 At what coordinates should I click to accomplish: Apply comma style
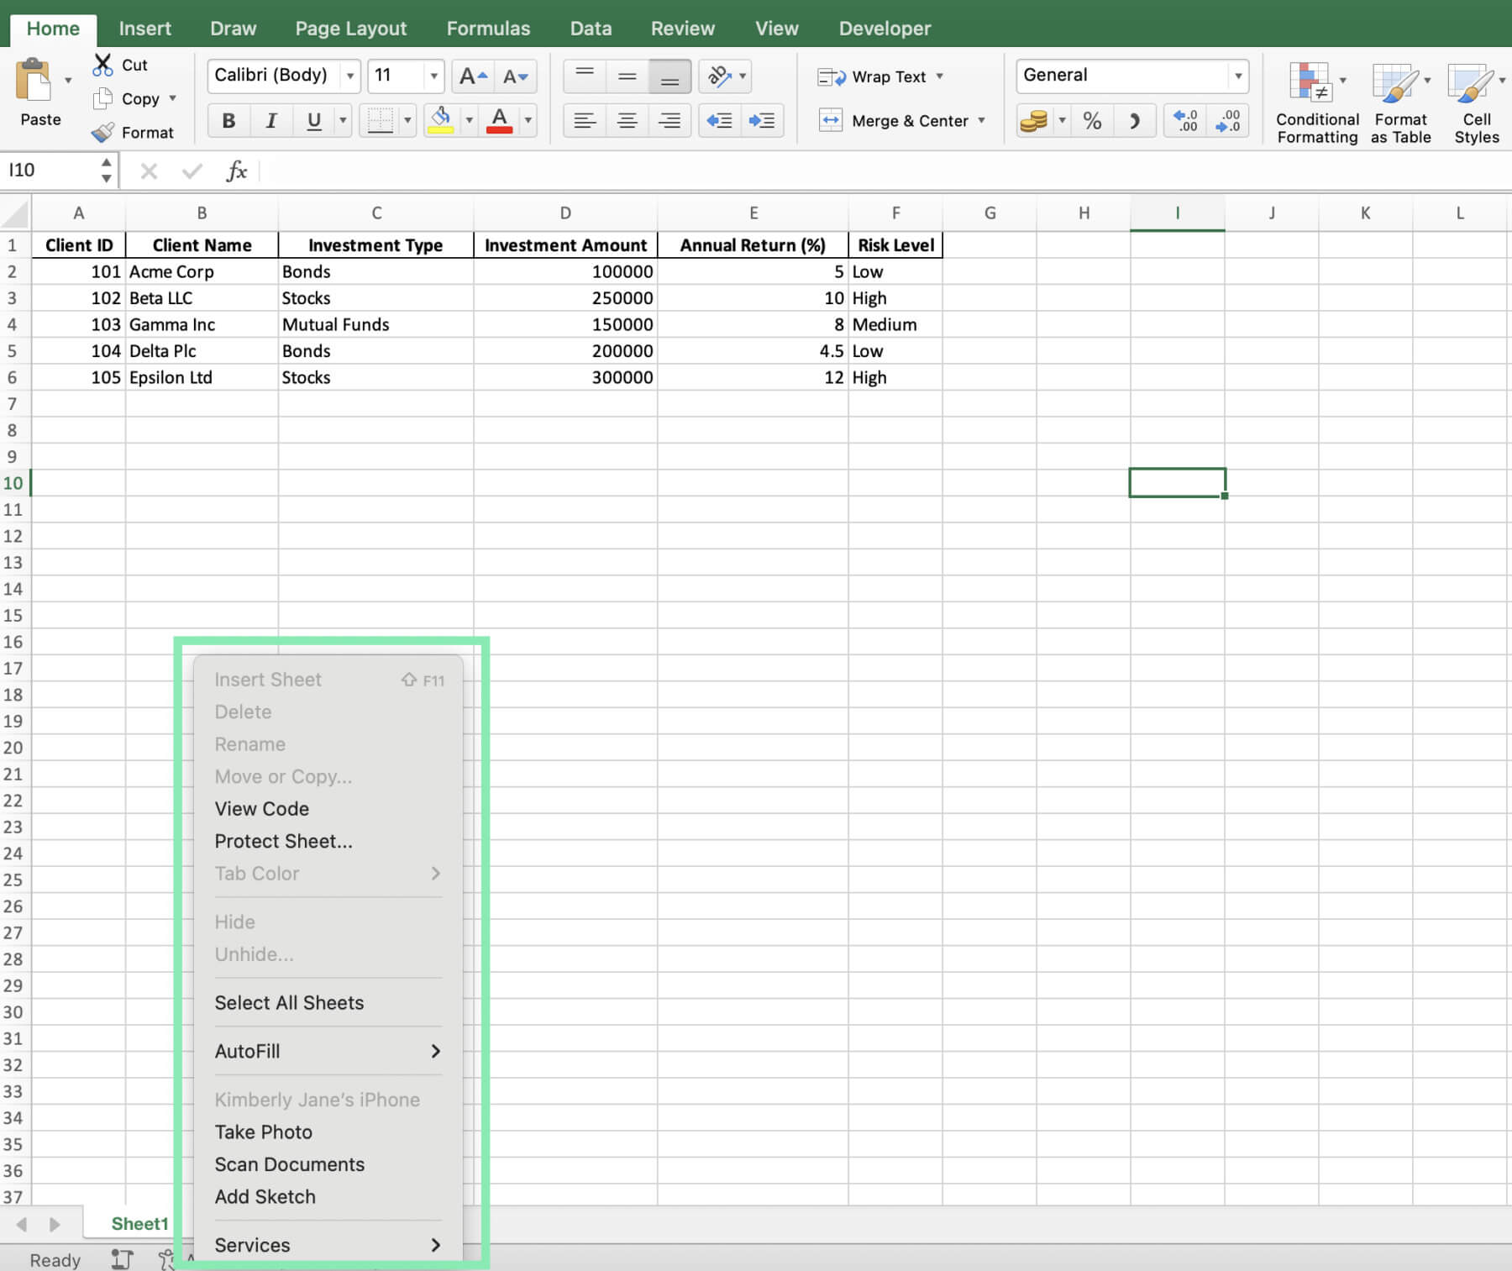pyautogui.click(x=1134, y=120)
